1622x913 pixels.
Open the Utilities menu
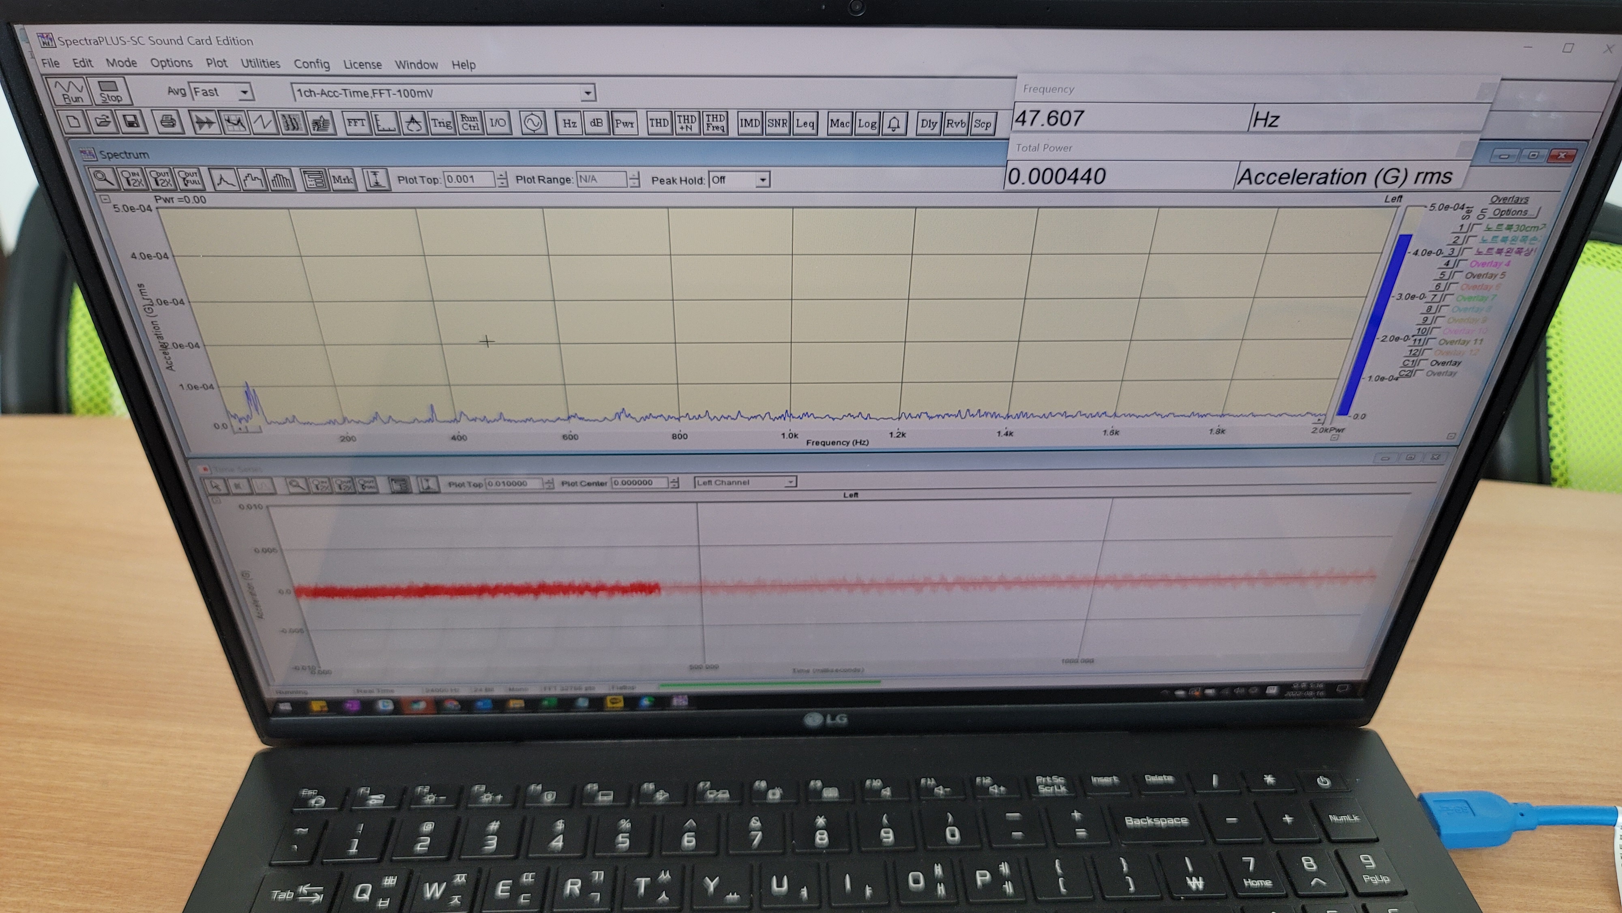tap(260, 64)
